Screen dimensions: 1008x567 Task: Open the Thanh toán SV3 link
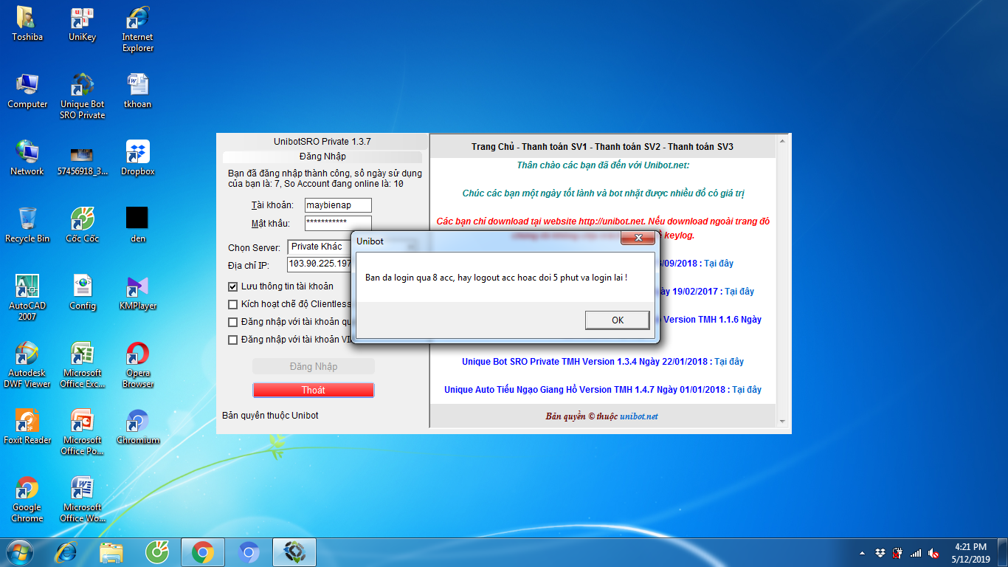point(700,147)
